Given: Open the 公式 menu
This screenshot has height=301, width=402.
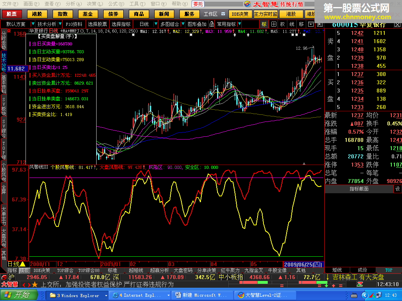Looking at the screenshot, I should pyautogui.click(x=116, y=4).
